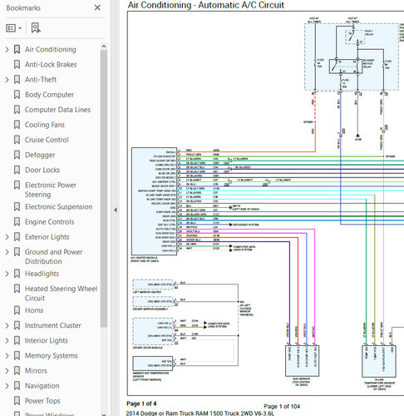This screenshot has height=416, width=404.
Task: Click the Engine Controls bookmark icon
Action: pos(17,222)
